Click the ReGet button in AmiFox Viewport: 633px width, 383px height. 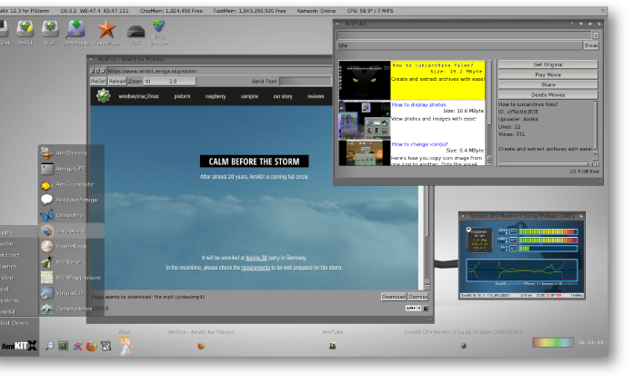(98, 82)
